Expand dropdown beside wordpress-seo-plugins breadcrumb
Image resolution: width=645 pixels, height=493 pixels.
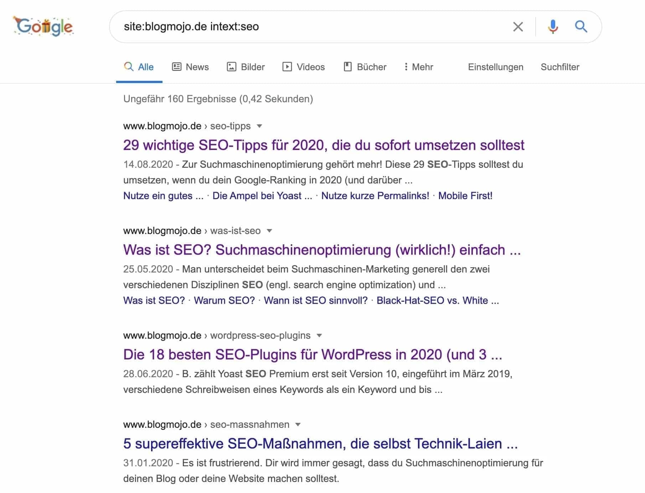pyautogui.click(x=320, y=335)
